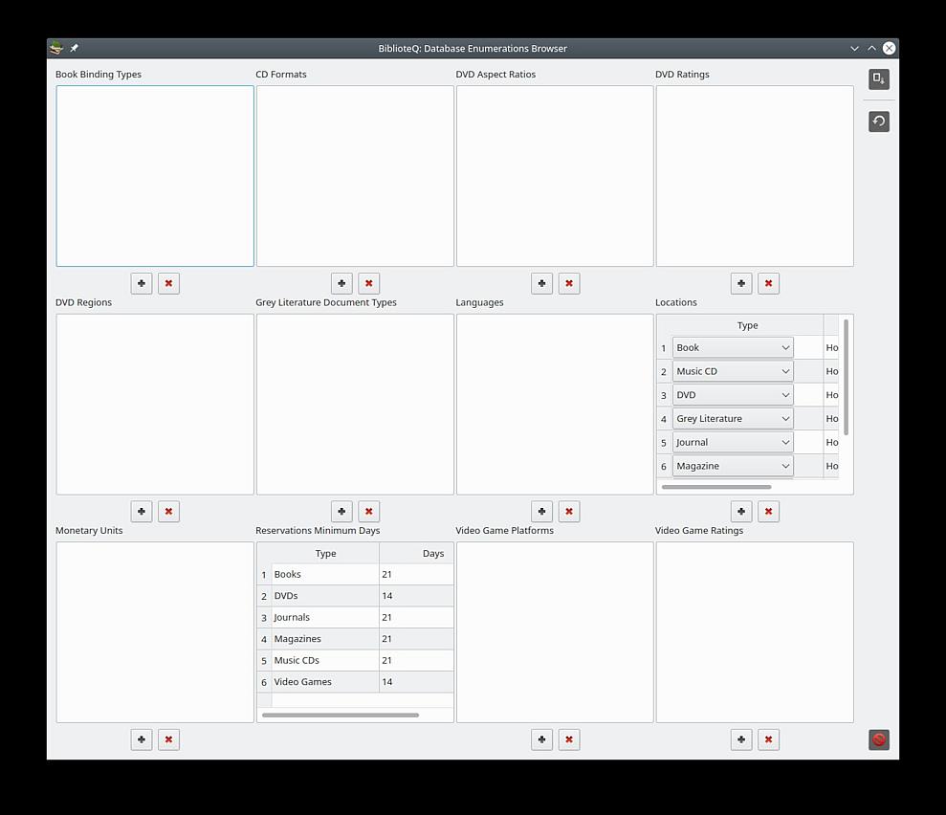Image resolution: width=946 pixels, height=815 pixels.
Task: Click the Type column header in Reservations
Action: 325,553
